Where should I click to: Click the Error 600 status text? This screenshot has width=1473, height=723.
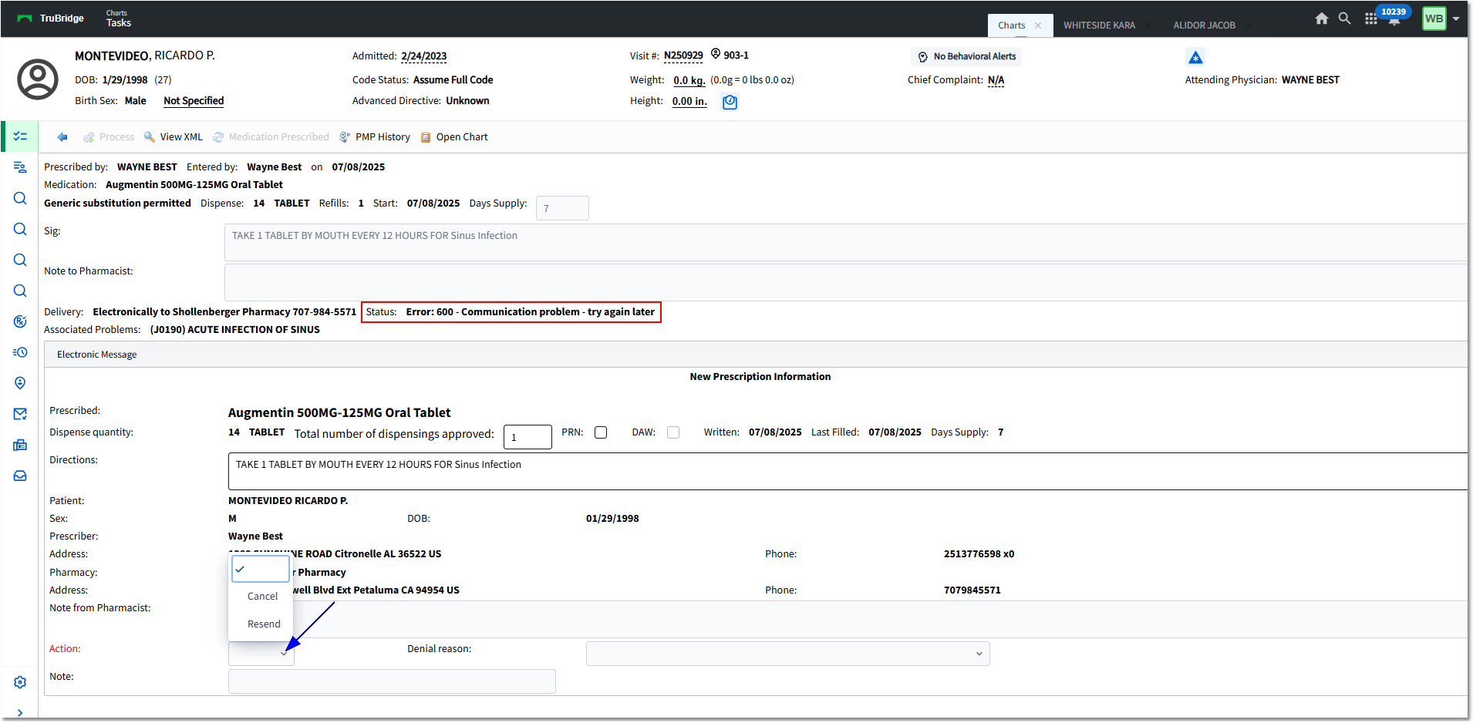point(531,312)
